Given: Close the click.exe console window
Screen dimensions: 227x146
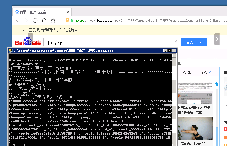Looking at the screenshot, I should [x=174, y=51].
